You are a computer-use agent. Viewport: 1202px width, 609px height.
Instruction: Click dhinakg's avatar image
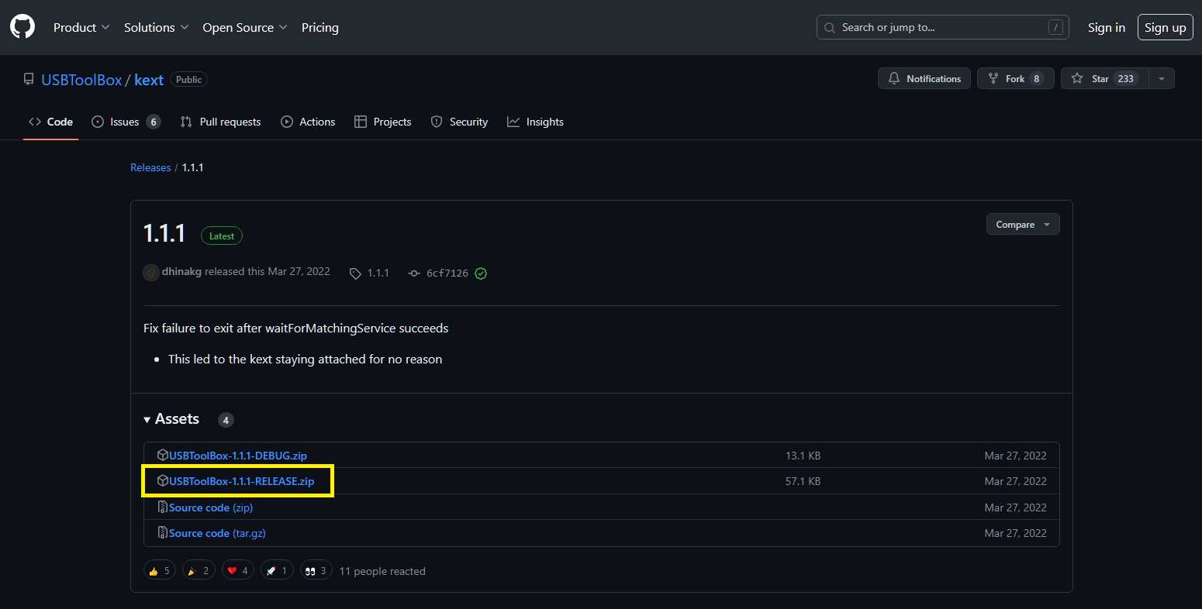(x=151, y=272)
